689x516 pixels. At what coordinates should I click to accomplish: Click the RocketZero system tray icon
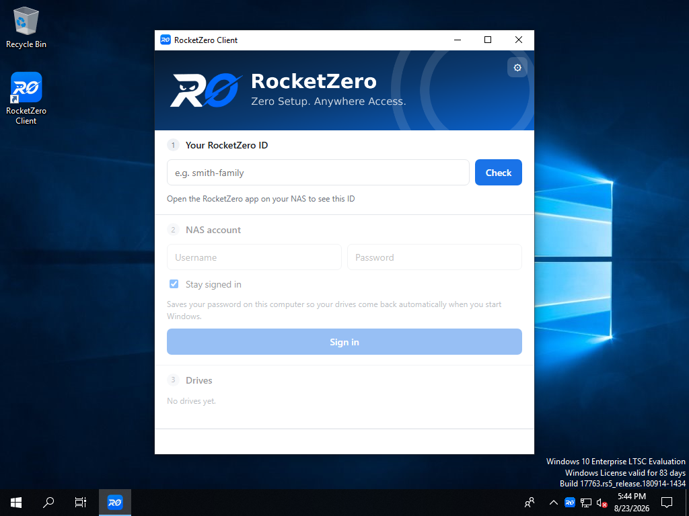[x=570, y=503]
